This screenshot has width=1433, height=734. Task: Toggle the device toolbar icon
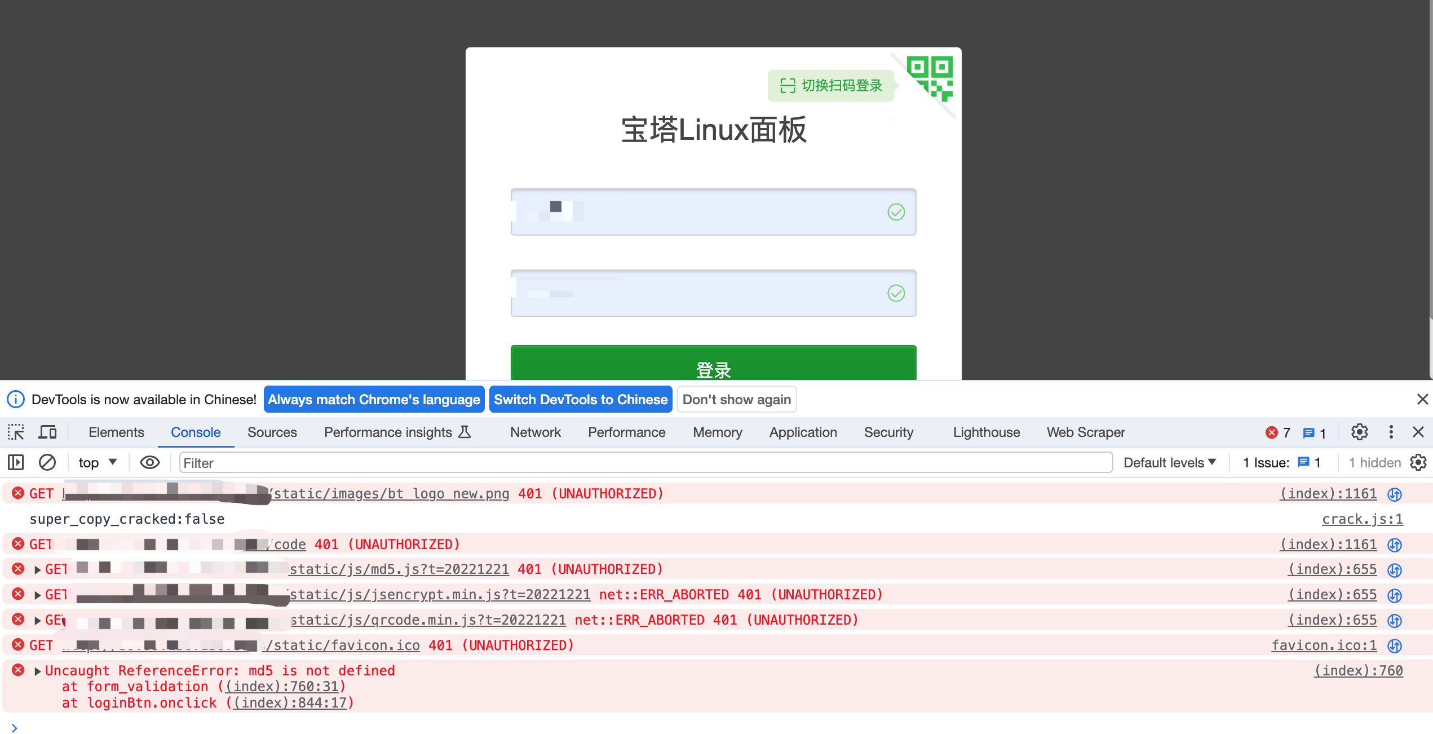click(47, 432)
